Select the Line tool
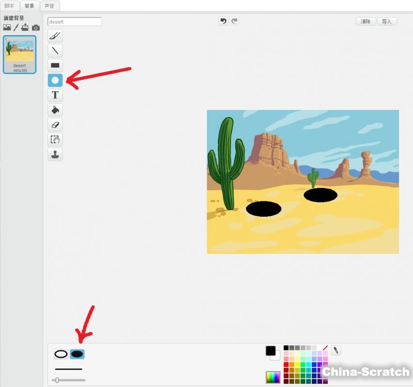The height and width of the screenshot is (387, 413). (55, 51)
